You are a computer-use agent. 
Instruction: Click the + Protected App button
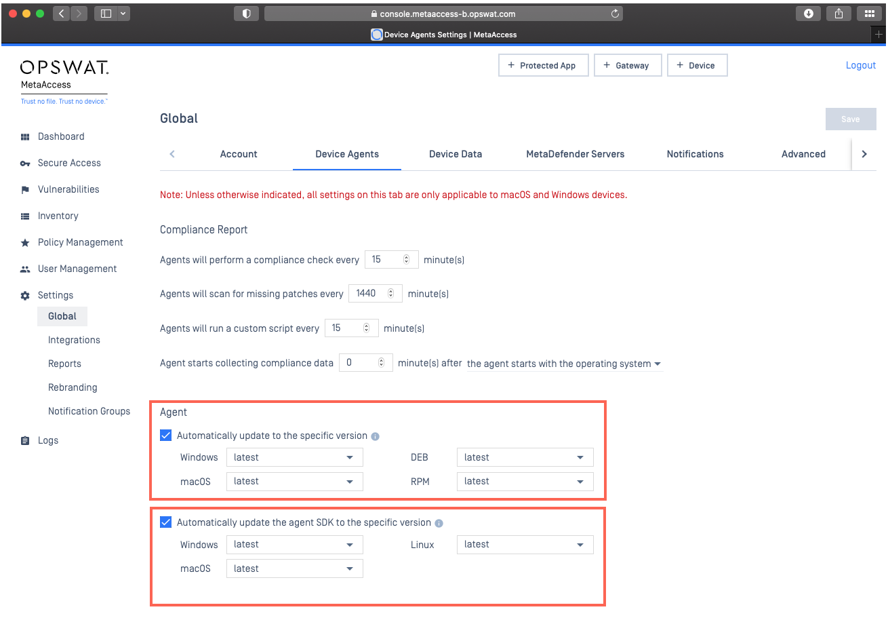(x=544, y=65)
